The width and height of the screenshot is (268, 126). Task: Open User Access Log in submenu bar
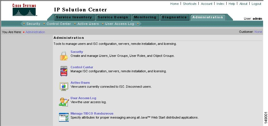[119, 24]
